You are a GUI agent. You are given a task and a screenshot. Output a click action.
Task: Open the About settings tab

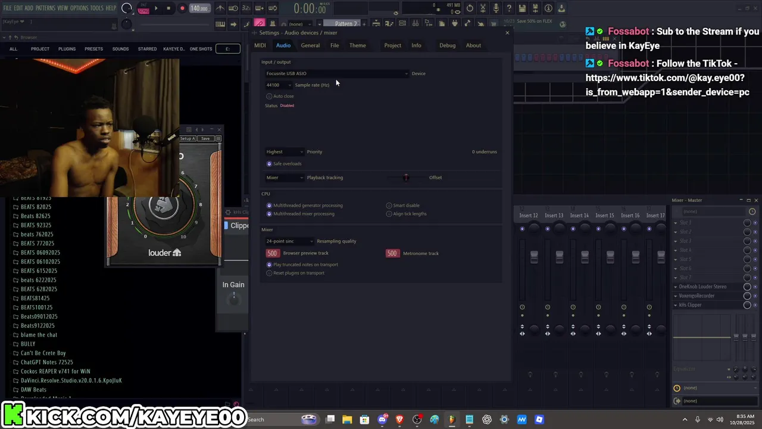tap(473, 45)
